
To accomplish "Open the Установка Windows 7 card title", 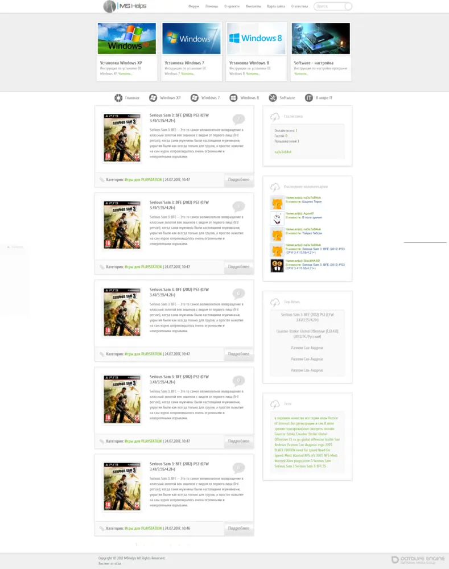I will coord(184,63).
